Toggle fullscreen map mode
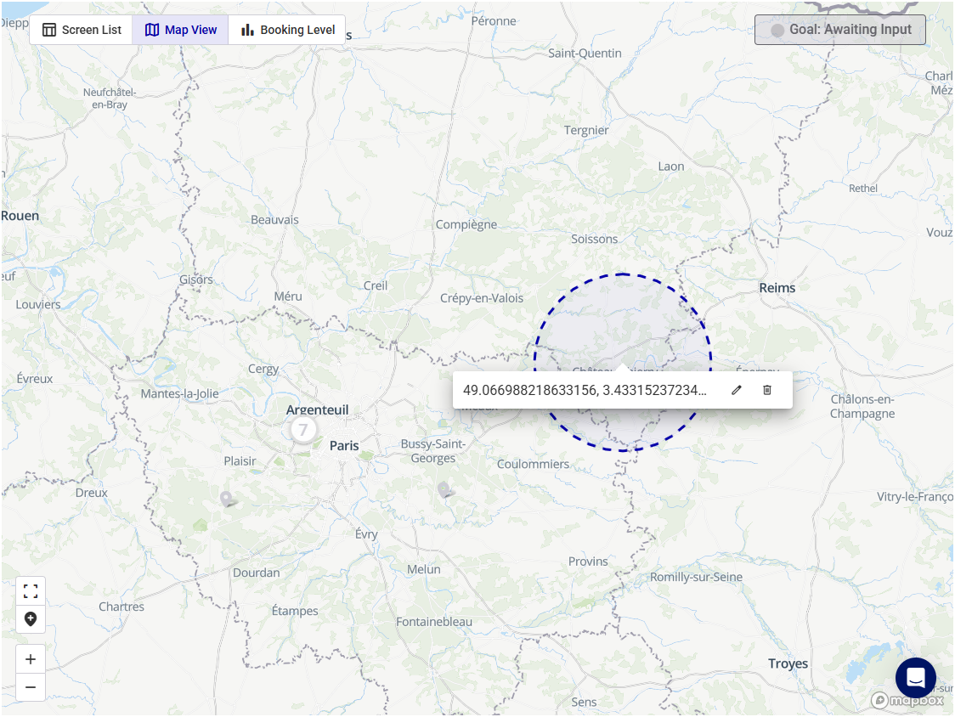 point(31,591)
